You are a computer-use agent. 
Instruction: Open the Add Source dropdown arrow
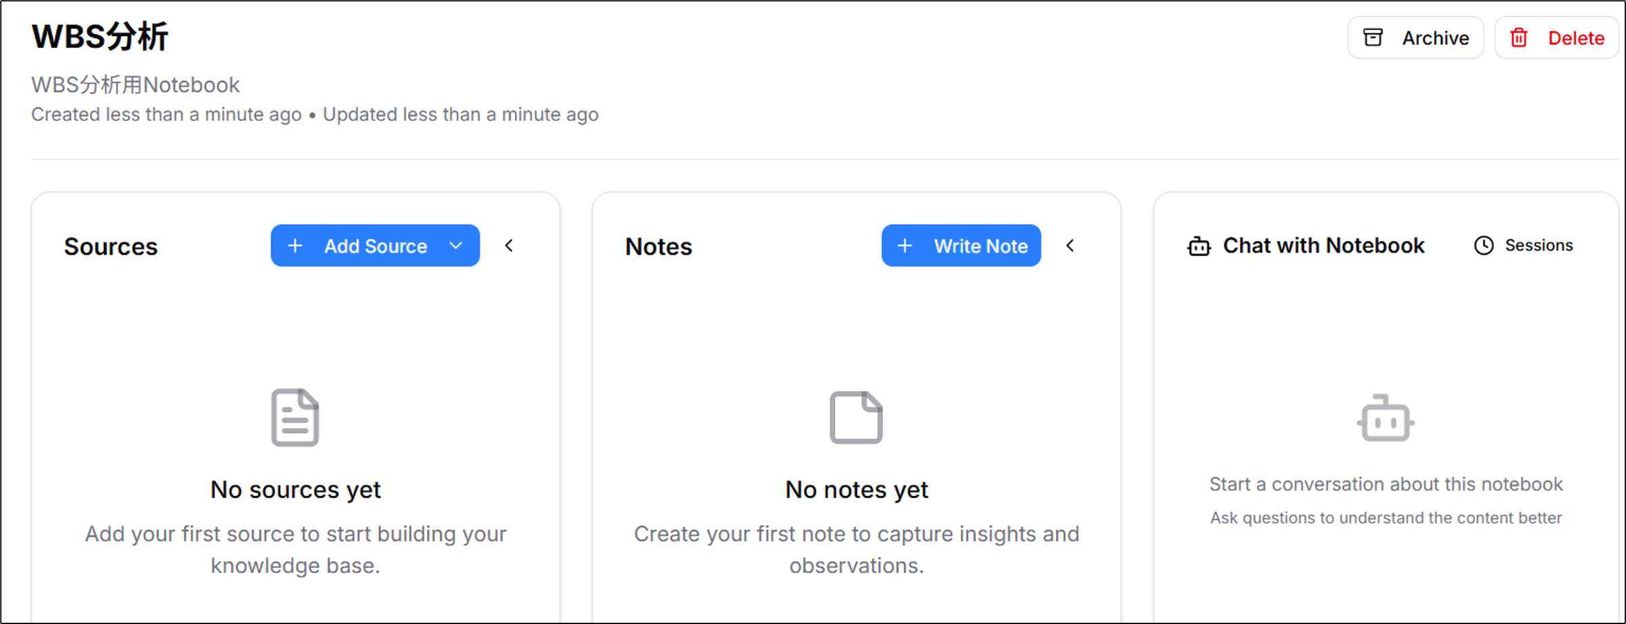pyautogui.click(x=456, y=245)
